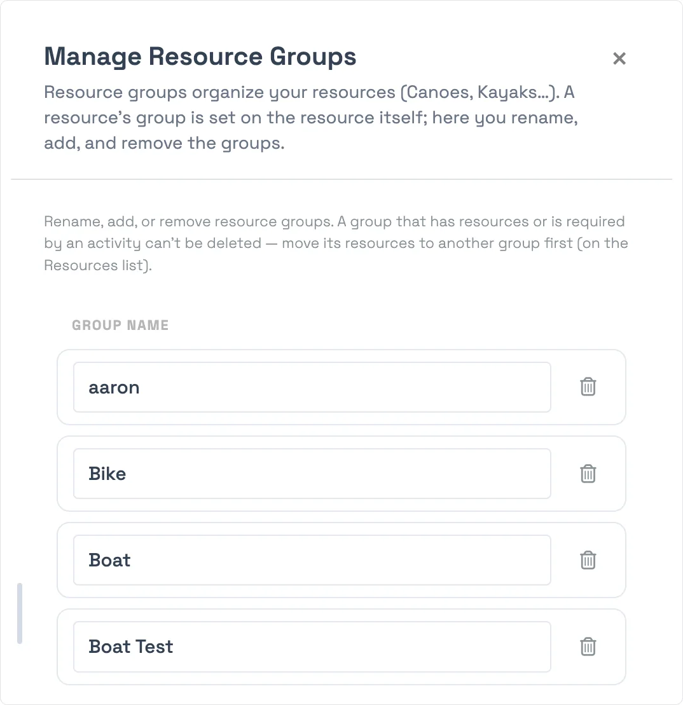Focus the Boat Test name input

pyautogui.click(x=312, y=647)
